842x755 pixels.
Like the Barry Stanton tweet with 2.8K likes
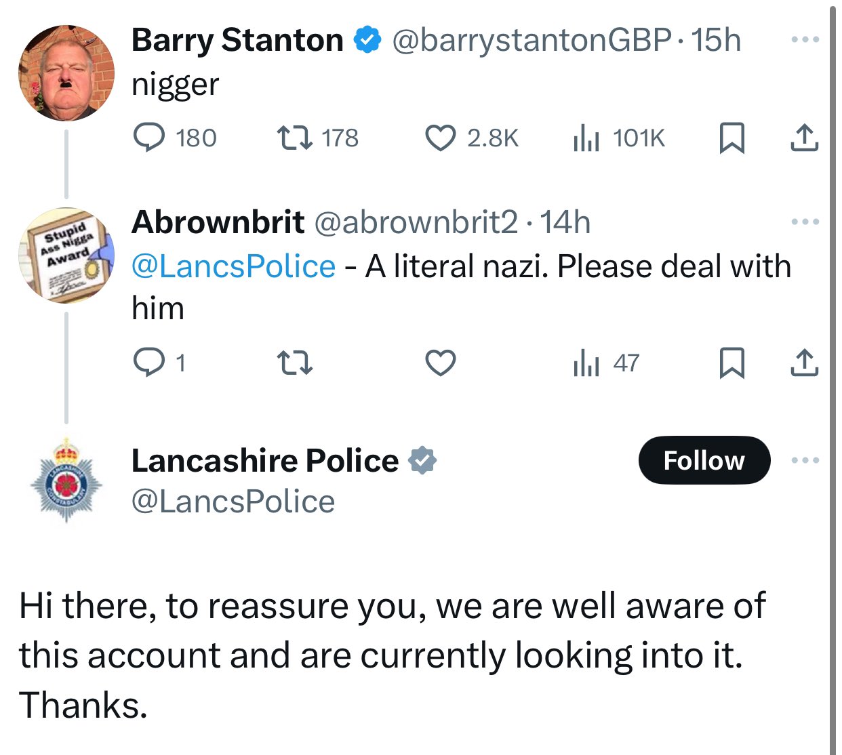(440, 138)
